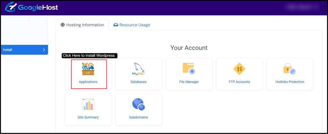Click the blurred account name in the header
This screenshot has width=328, height=134.
pos(300,7)
